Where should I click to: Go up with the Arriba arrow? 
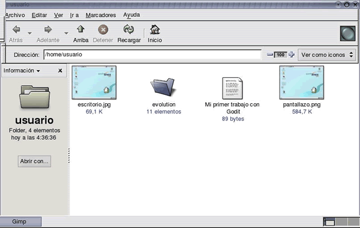[80, 29]
